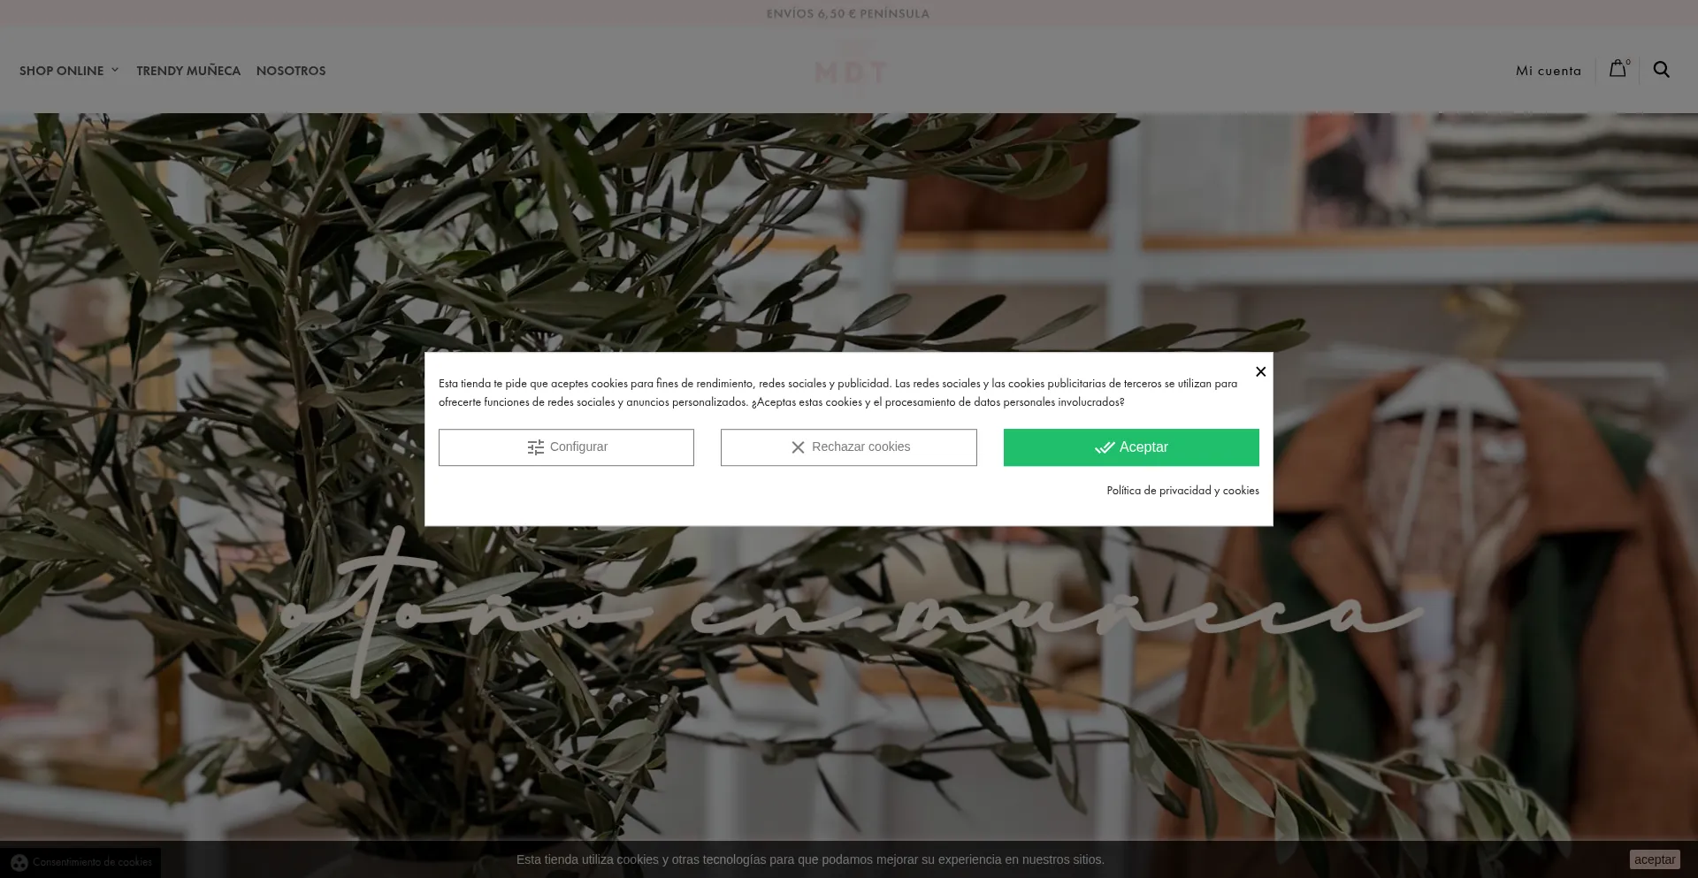Open the shopping cart icon
Screen dimensions: 1698x878
(1618, 69)
